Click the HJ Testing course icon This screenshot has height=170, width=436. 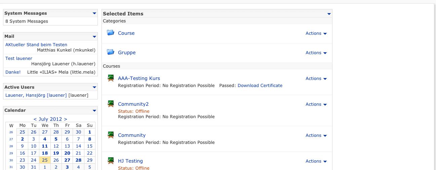pyautogui.click(x=111, y=161)
